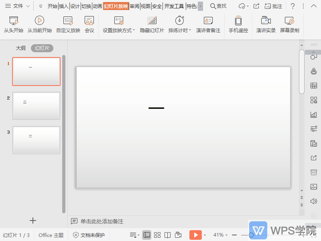This screenshot has width=321, height=241.
Task: Toggle 隐藏幻灯片 to hide current slide
Action: click(152, 24)
